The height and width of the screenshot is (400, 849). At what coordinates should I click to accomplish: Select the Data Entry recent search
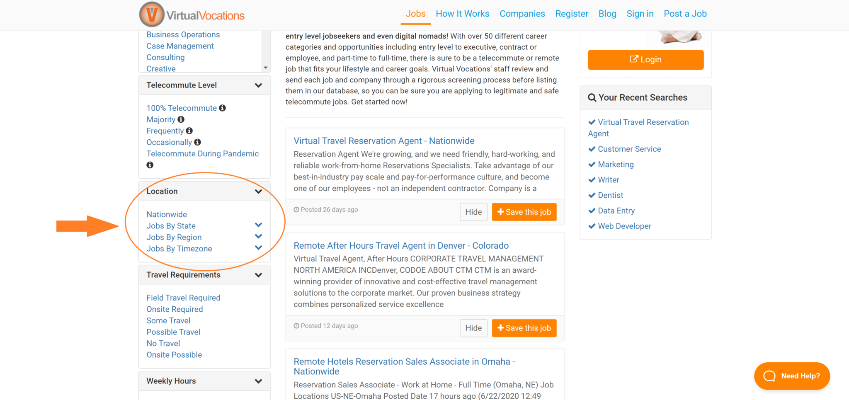point(616,211)
